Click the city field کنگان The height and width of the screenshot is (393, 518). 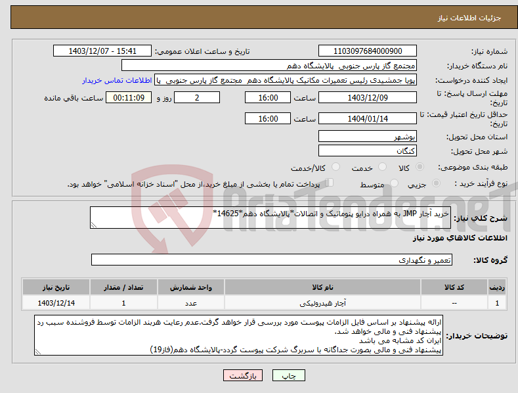(x=368, y=151)
